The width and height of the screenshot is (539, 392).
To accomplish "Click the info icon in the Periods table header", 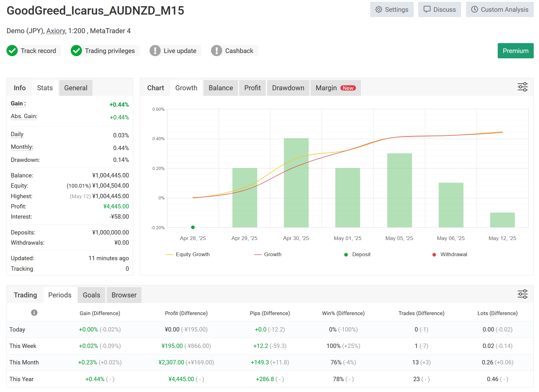I will [x=34, y=313].
